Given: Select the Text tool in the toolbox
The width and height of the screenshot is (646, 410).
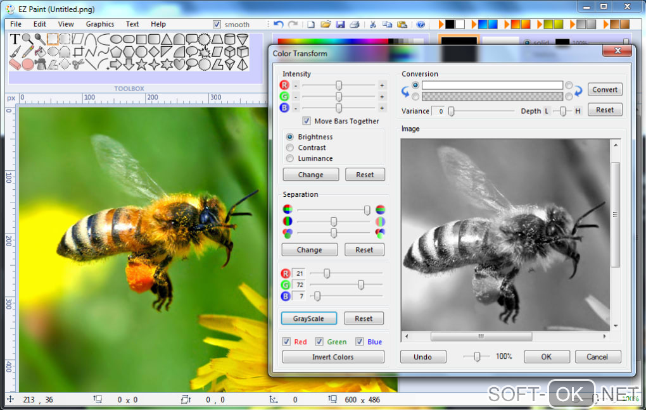Looking at the screenshot, I should 15,39.
